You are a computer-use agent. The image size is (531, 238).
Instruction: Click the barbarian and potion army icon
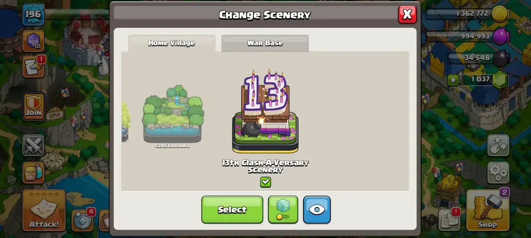tap(34, 172)
